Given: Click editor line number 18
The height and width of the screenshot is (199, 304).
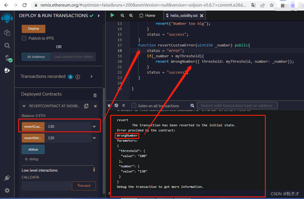Looking at the screenshot, I should coord(120,50).
